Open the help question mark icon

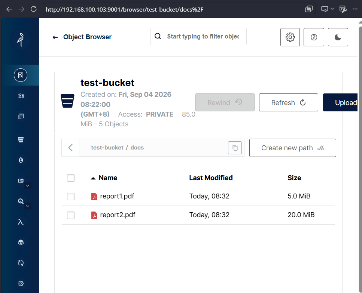[x=314, y=37]
